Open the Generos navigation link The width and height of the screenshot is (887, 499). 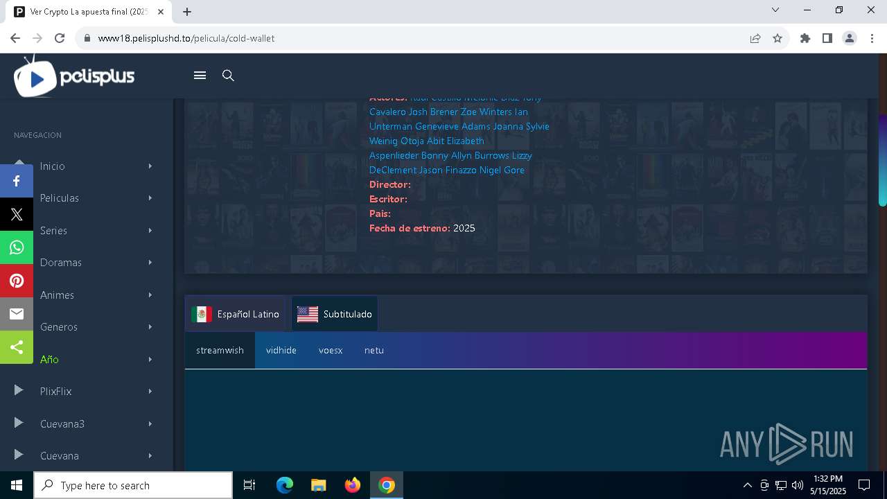pyautogui.click(x=59, y=327)
